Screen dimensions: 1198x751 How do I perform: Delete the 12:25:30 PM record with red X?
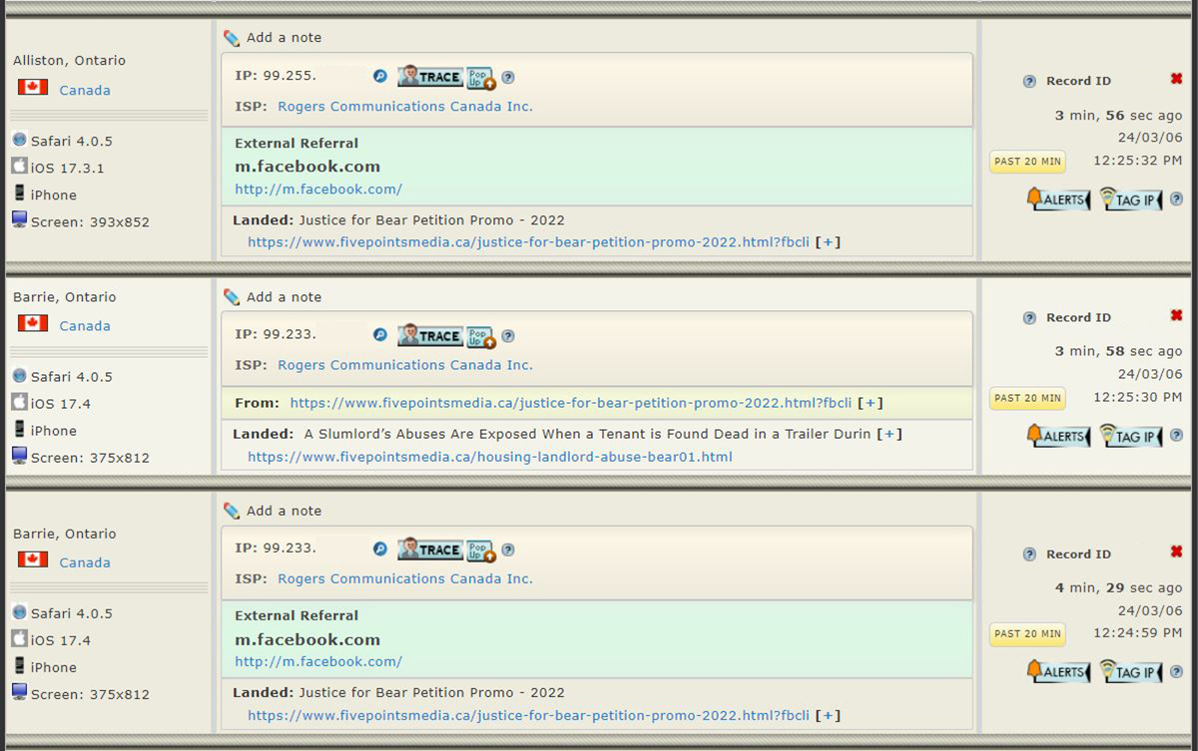[1176, 315]
